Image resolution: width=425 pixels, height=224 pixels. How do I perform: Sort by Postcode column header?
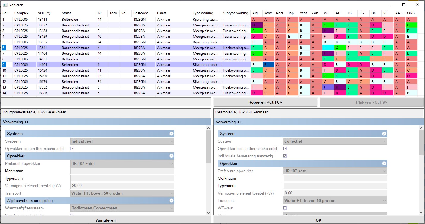(x=143, y=13)
